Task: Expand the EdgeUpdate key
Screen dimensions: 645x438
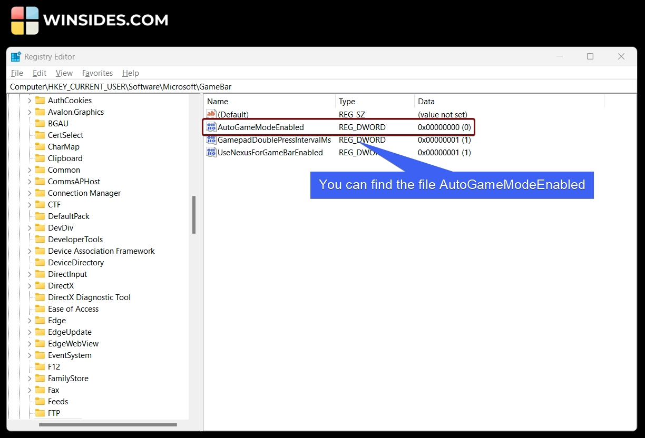Action: [x=30, y=332]
